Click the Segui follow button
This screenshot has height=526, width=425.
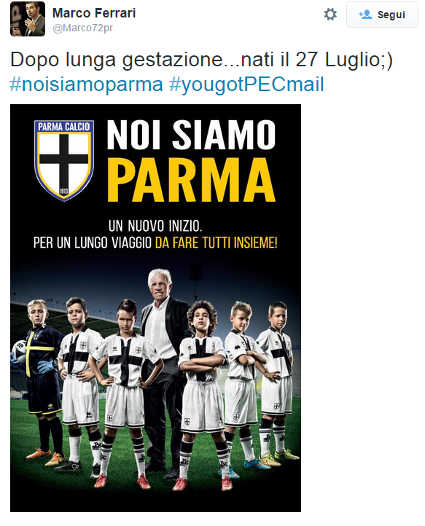382,15
